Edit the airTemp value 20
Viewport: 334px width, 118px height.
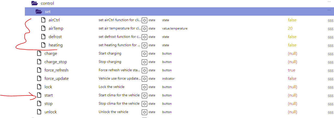tap(290, 28)
